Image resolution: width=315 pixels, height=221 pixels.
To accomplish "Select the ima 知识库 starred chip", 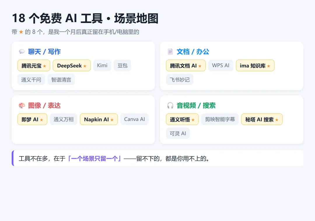I will click(255, 65).
